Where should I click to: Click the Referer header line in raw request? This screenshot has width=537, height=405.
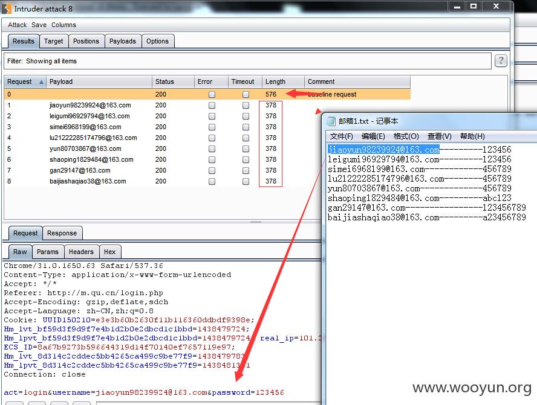coord(83,293)
